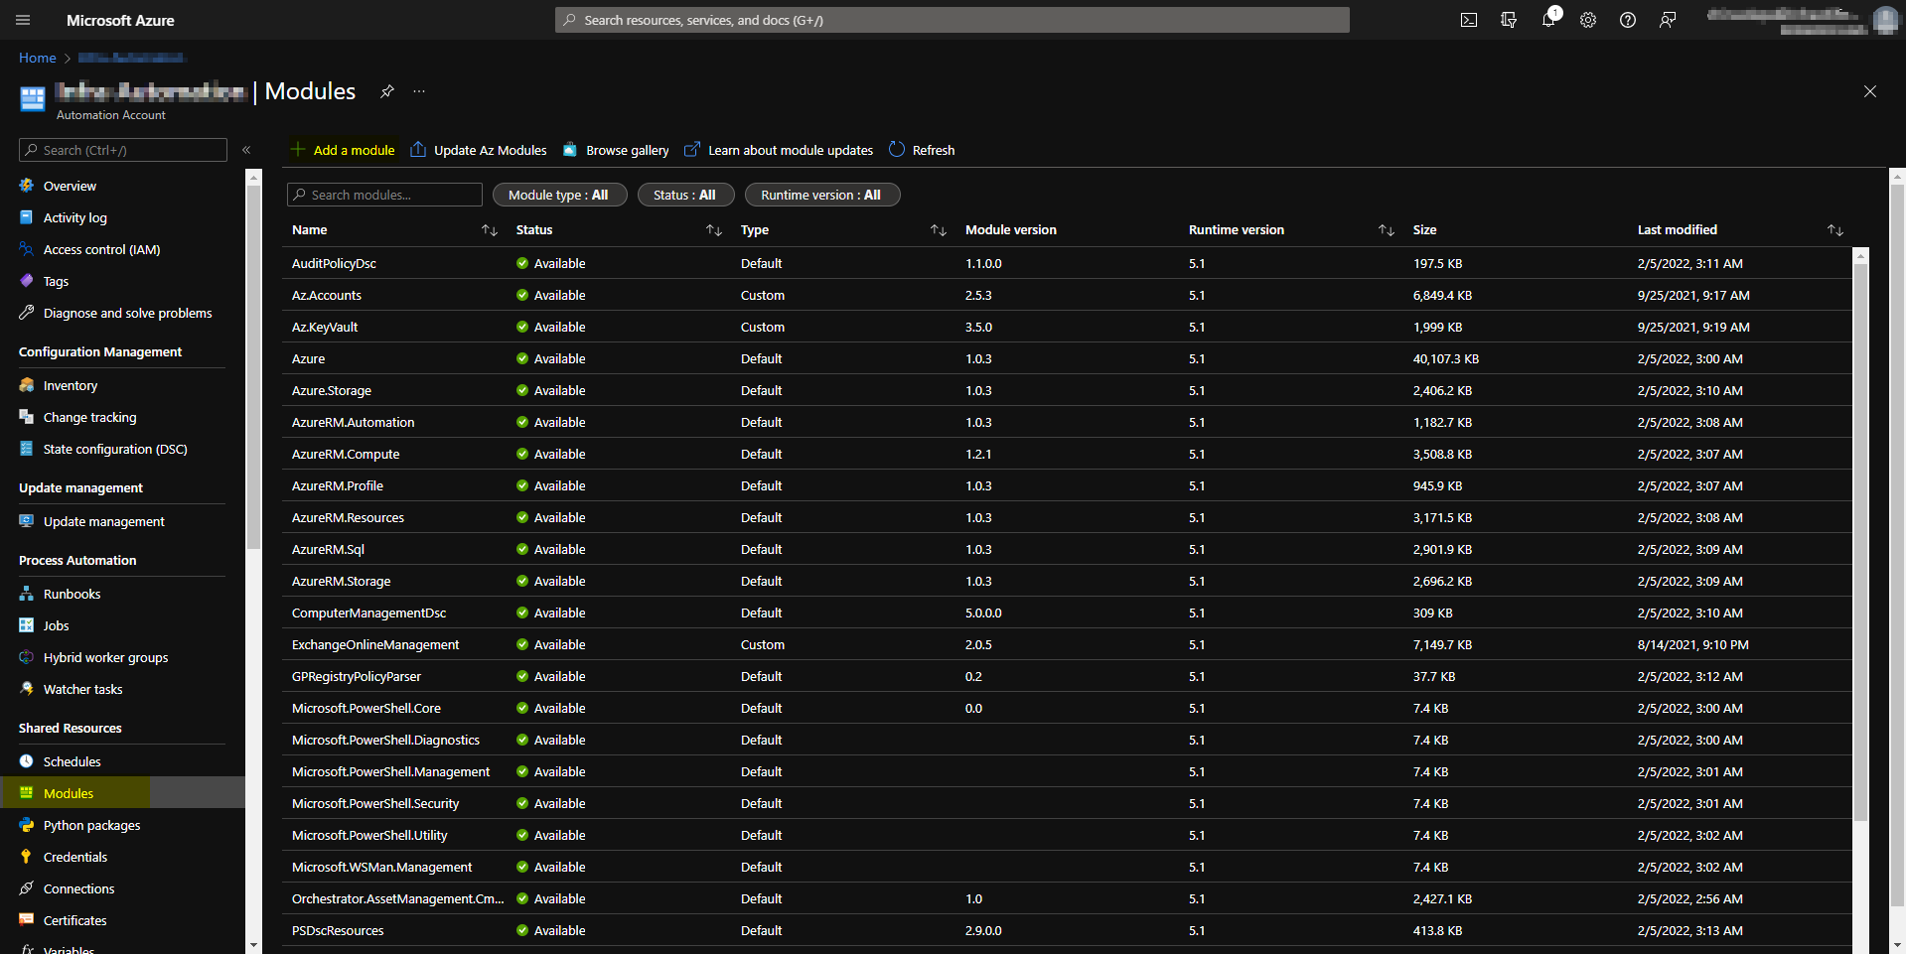Open Browse gallery
This screenshot has height=954, width=1906.
(x=616, y=150)
